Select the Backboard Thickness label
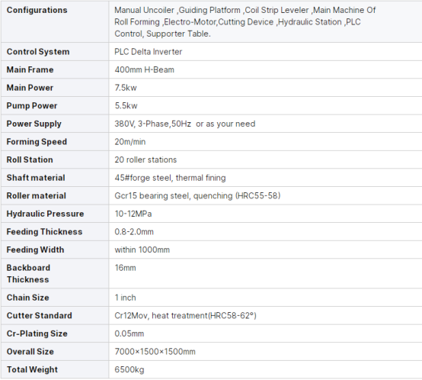422x380 pixels. click(x=28, y=273)
